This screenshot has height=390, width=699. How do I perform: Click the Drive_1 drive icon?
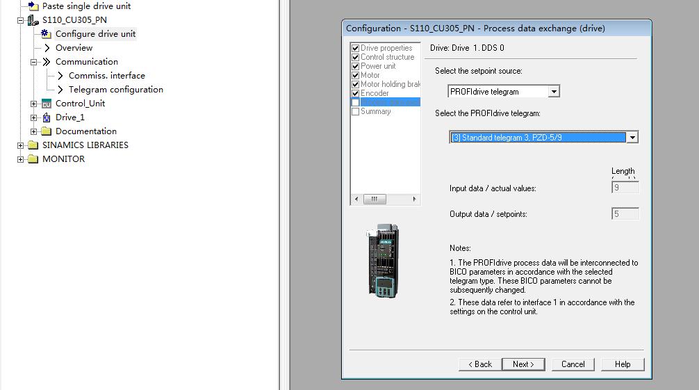47,117
